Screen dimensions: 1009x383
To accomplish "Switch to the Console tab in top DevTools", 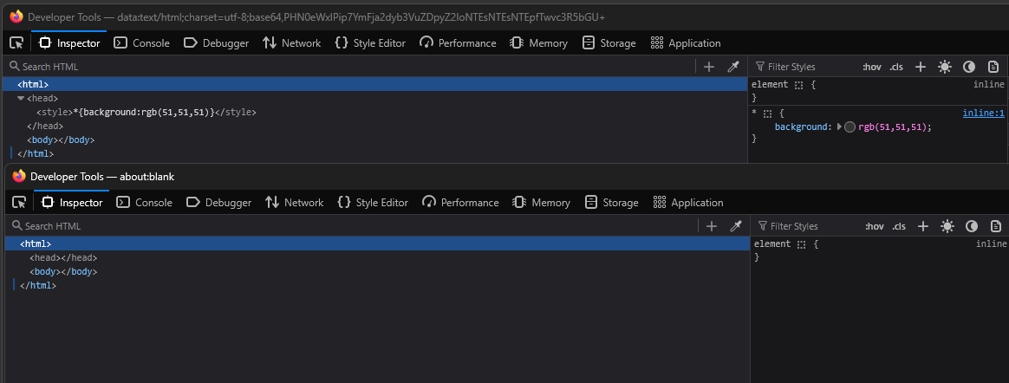I will pos(141,42).
